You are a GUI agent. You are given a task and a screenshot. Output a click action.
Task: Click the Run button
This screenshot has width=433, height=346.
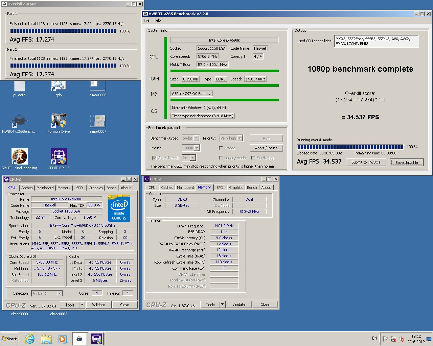[266, 138]
